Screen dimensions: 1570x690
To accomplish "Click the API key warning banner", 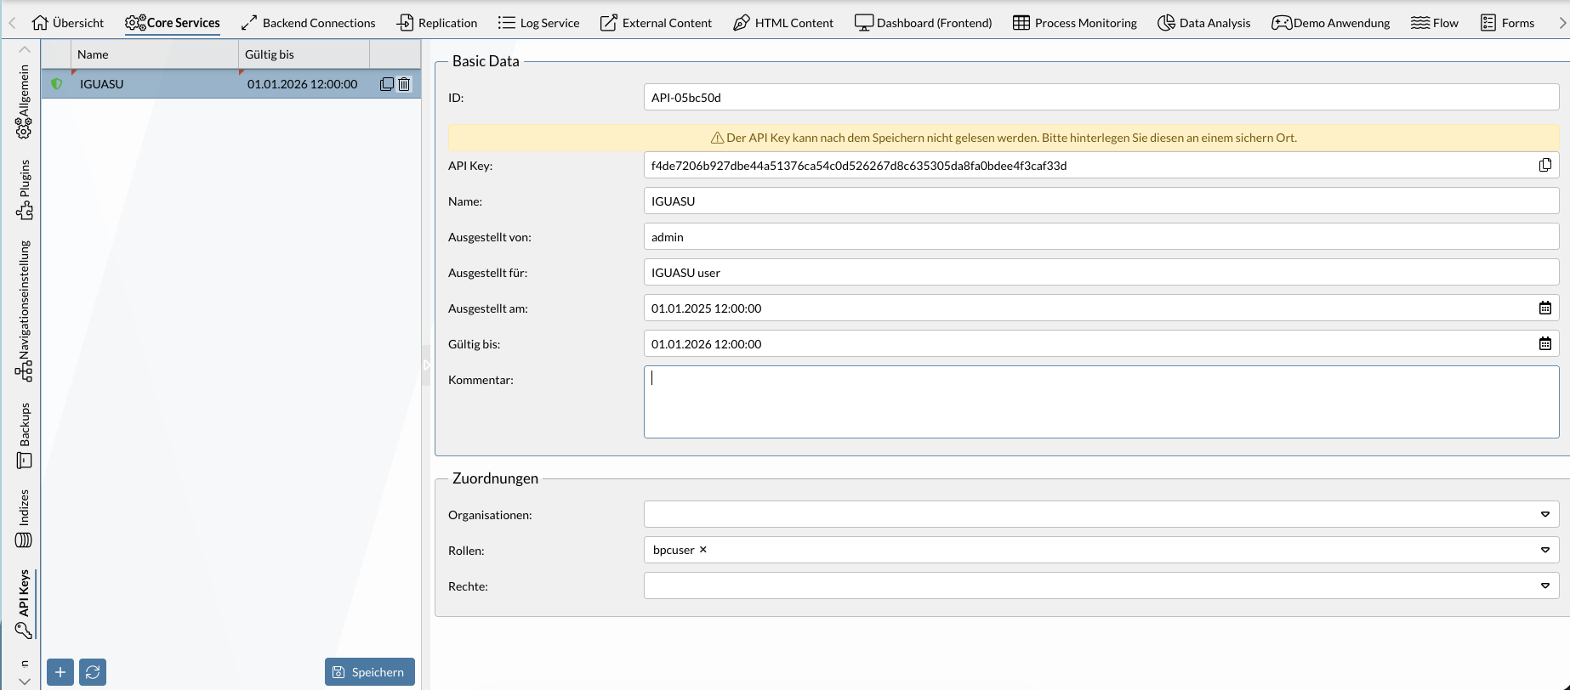I will tap(1004, 138).
